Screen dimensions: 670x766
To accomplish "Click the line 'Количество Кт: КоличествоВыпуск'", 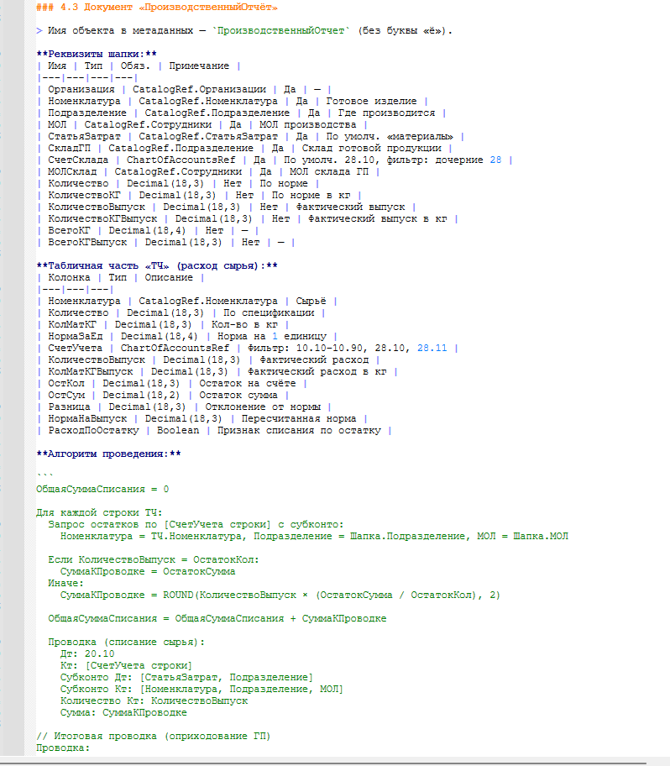I will [154, 700].
